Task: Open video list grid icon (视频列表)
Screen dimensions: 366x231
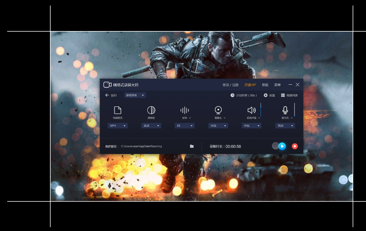Action: (283, 95)
